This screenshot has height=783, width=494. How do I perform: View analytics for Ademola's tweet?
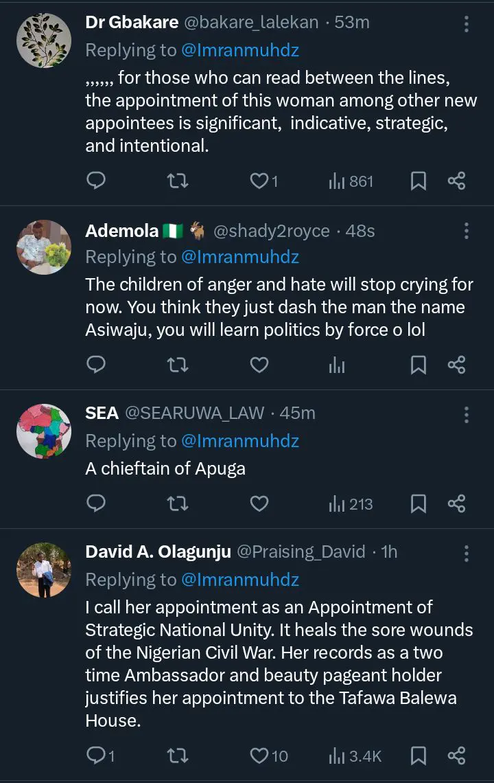point(337,365)
